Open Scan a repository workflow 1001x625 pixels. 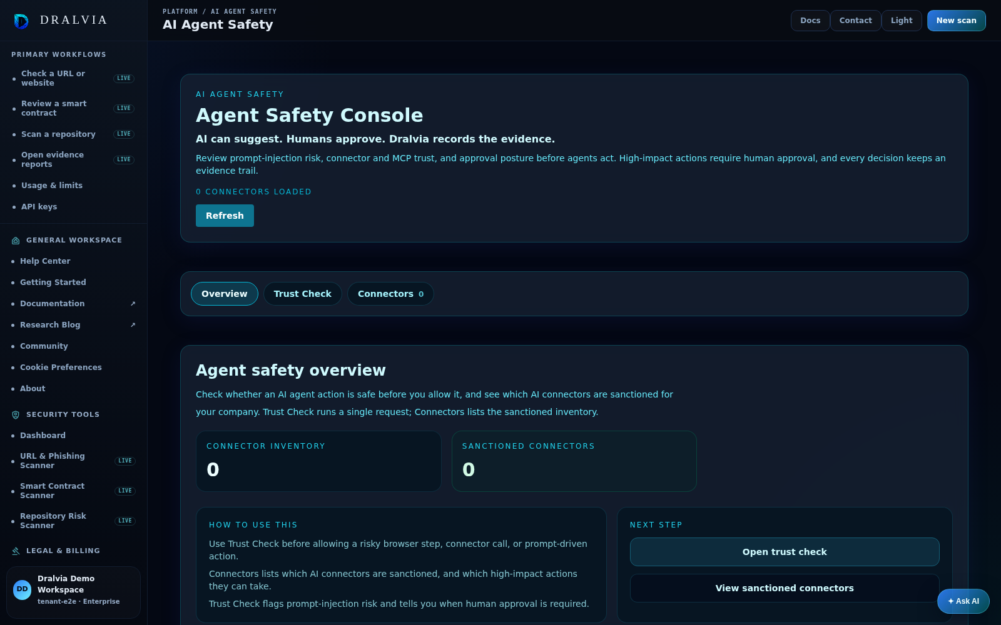[x=74, y=134]
